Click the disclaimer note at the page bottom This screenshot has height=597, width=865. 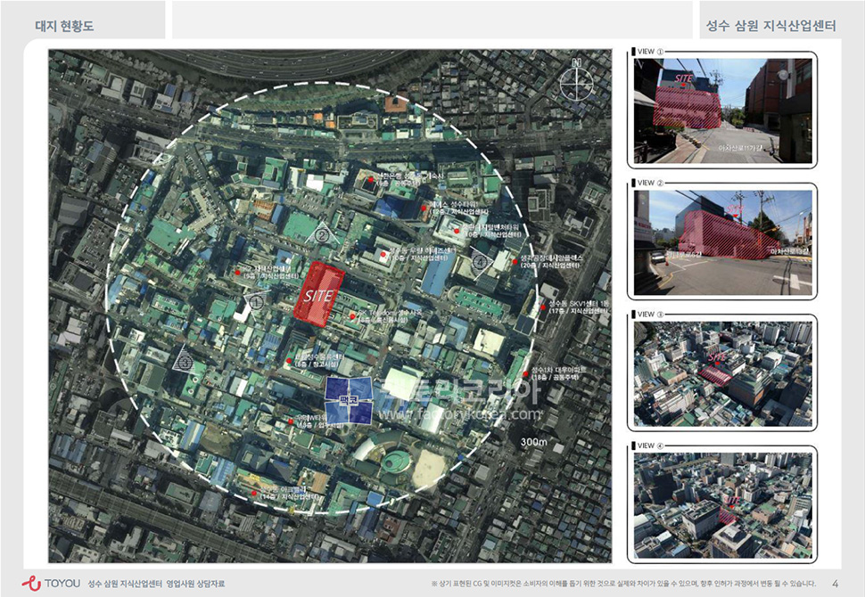coord(622,584)
